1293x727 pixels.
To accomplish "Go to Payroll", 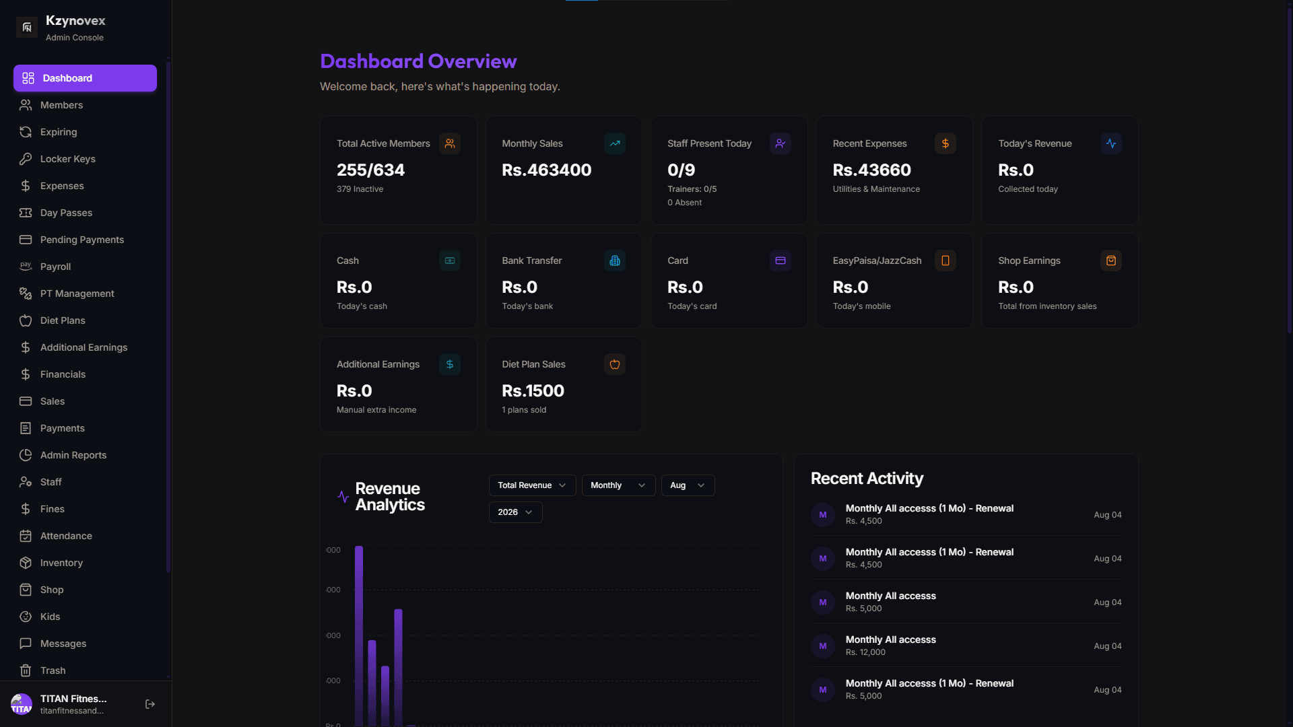I will pyautogui.click(x=85, y=267).
